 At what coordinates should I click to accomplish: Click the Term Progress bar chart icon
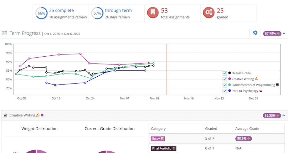5,33
